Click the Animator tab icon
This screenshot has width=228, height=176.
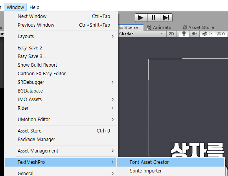(149, 27)
